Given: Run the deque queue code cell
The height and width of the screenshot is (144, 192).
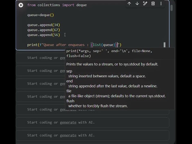Looking at the screenshot, I should (21, 5).
